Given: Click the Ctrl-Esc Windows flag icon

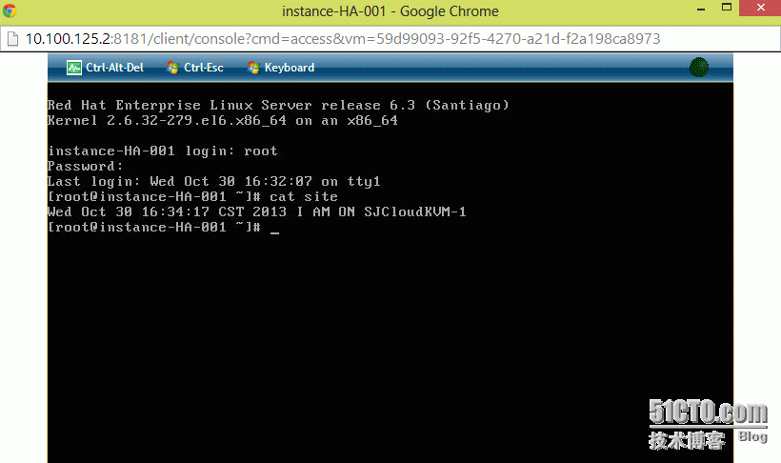Looking at the screenshot, I should pos(172,68).
